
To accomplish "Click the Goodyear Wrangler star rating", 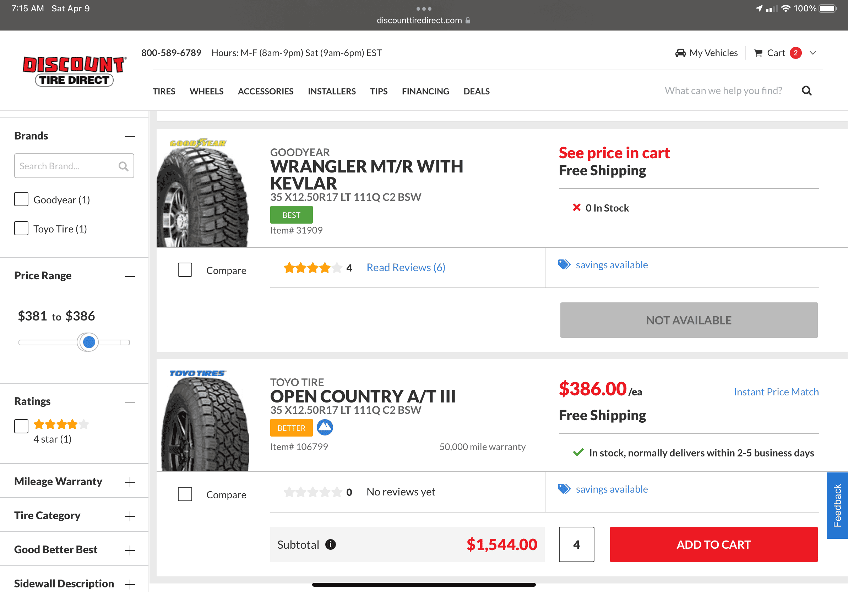I will [x=312, y=268].
